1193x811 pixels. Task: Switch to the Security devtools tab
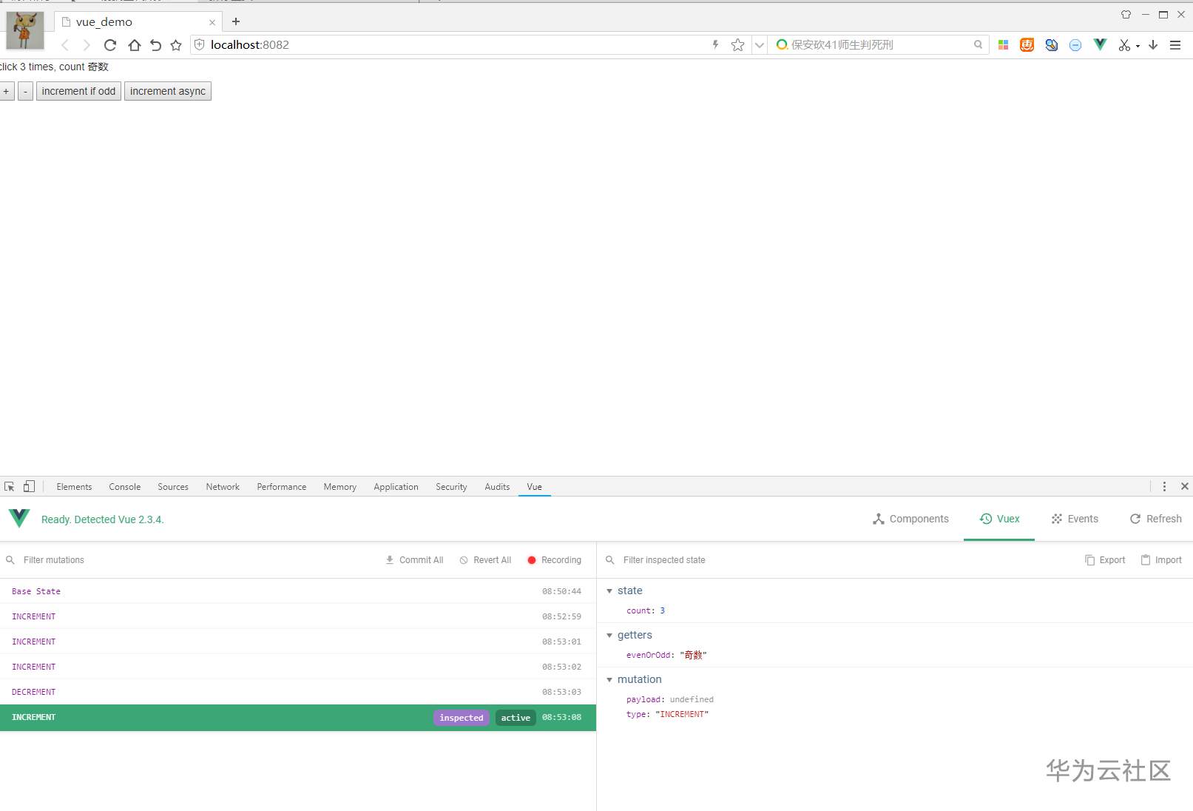click(451, 487)
